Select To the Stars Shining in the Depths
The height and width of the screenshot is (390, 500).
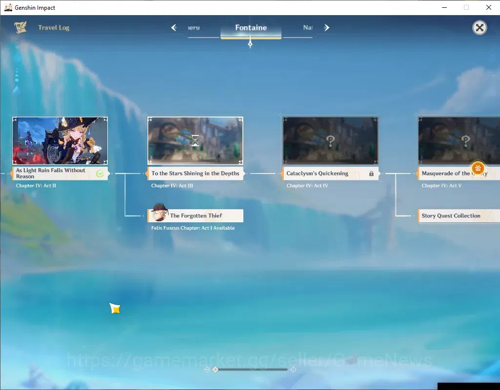[x=195, y=174]
